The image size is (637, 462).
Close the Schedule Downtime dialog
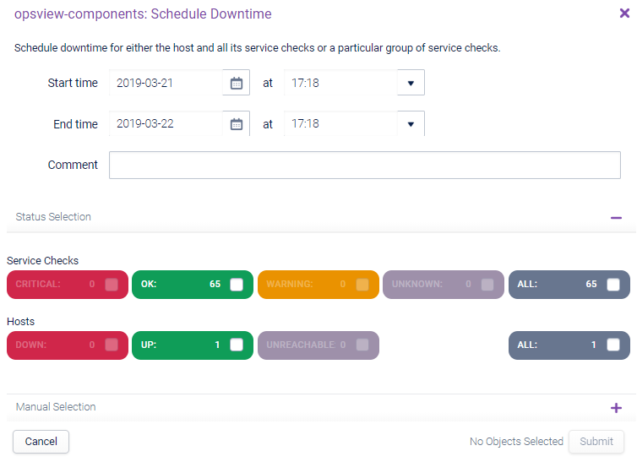point(624,14)
